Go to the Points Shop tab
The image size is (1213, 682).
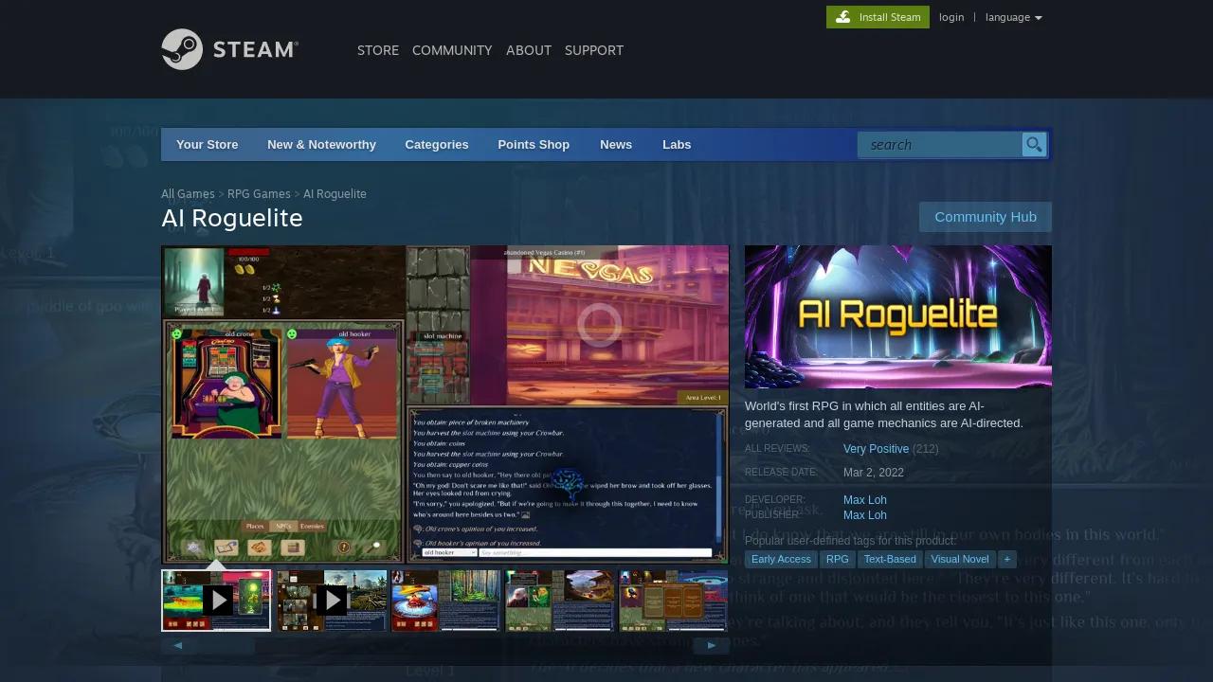(534, 145)
